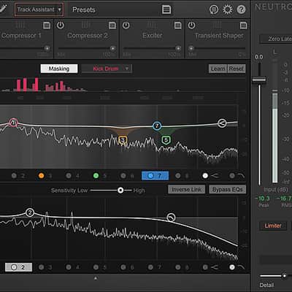Open Compressor 1 module preset icon

coord(47,26)
